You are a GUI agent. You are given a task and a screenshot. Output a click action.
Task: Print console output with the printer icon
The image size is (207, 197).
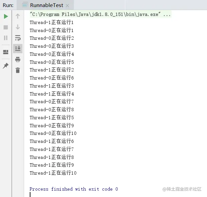18,59
